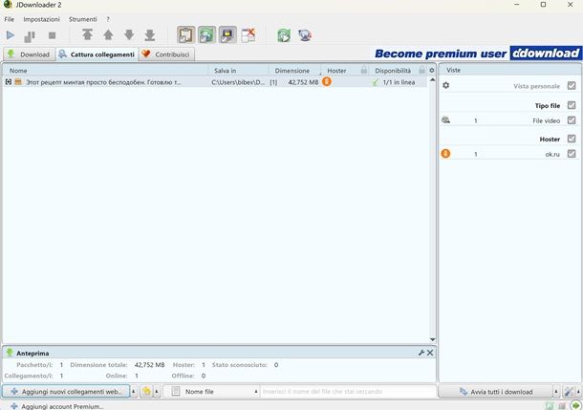Screen dimensions: 583x410
Task: Toggle the Tipo file group checkbox
Action: [572, 105]
